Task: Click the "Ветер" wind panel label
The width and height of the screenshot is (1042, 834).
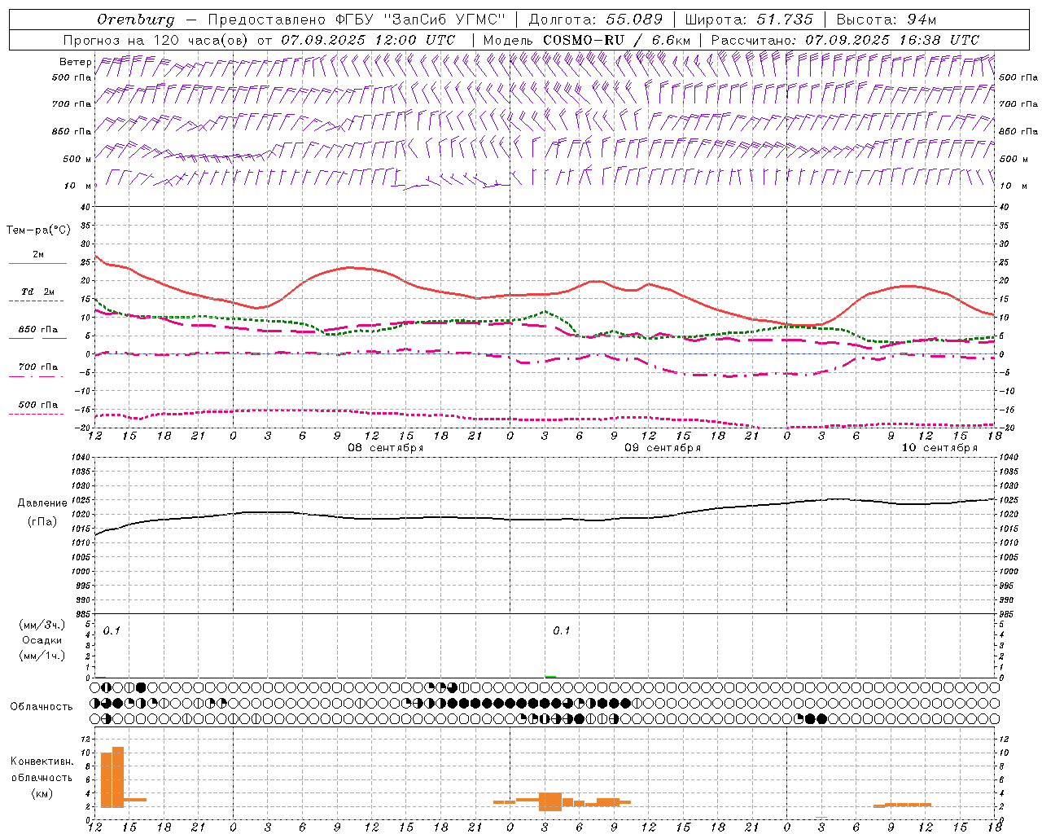Action: (75, 62)
